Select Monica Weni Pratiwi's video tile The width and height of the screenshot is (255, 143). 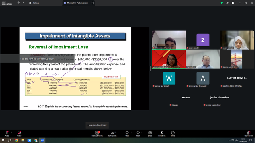point(169,59)
